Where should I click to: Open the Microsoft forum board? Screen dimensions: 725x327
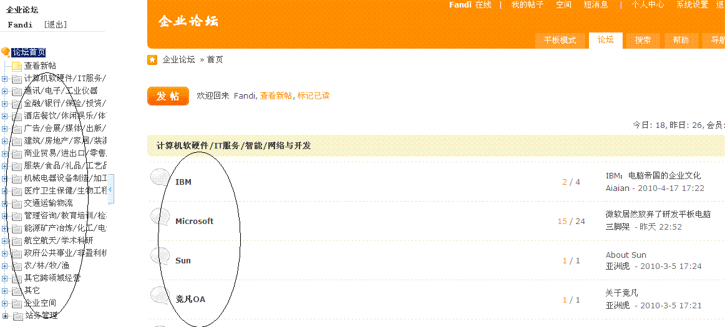pos(194,222)
